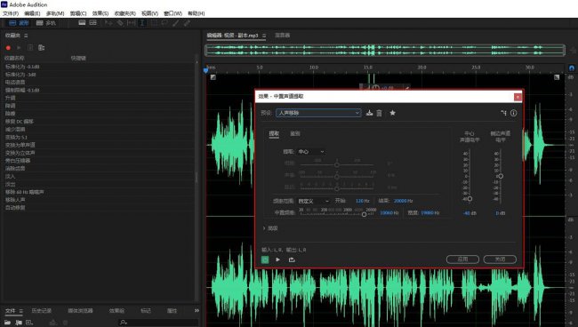Switch to the 文件 panel tab
Image resolution: width=578 pixels, height=327 pixels.
tap(11, 311)
